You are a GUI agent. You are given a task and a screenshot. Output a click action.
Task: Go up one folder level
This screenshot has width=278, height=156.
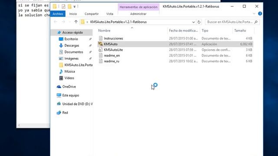(76, 22)
